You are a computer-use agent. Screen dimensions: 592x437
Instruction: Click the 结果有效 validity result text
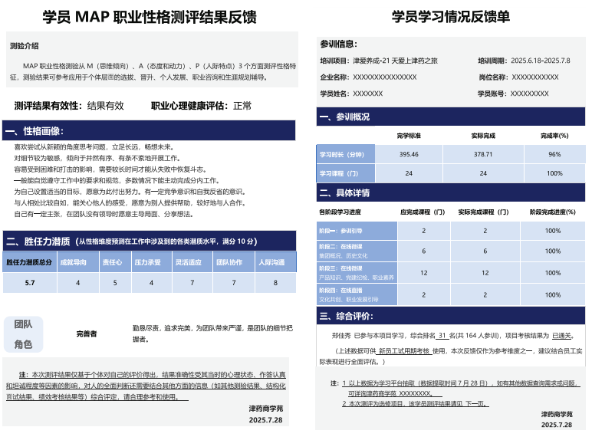point(105,106)
